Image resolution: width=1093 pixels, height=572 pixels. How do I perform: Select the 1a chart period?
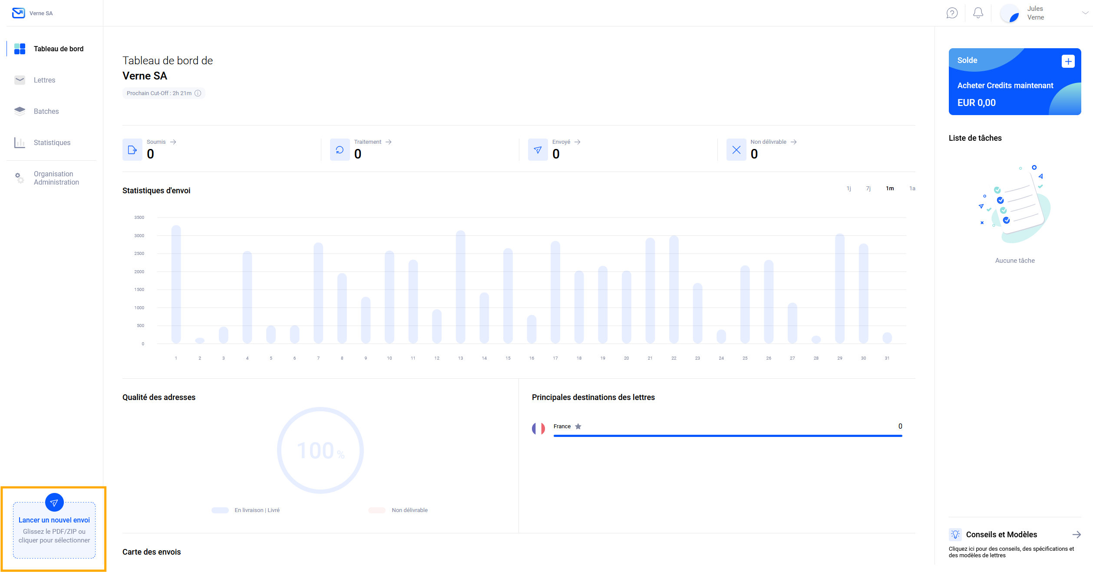click(912, 188)
